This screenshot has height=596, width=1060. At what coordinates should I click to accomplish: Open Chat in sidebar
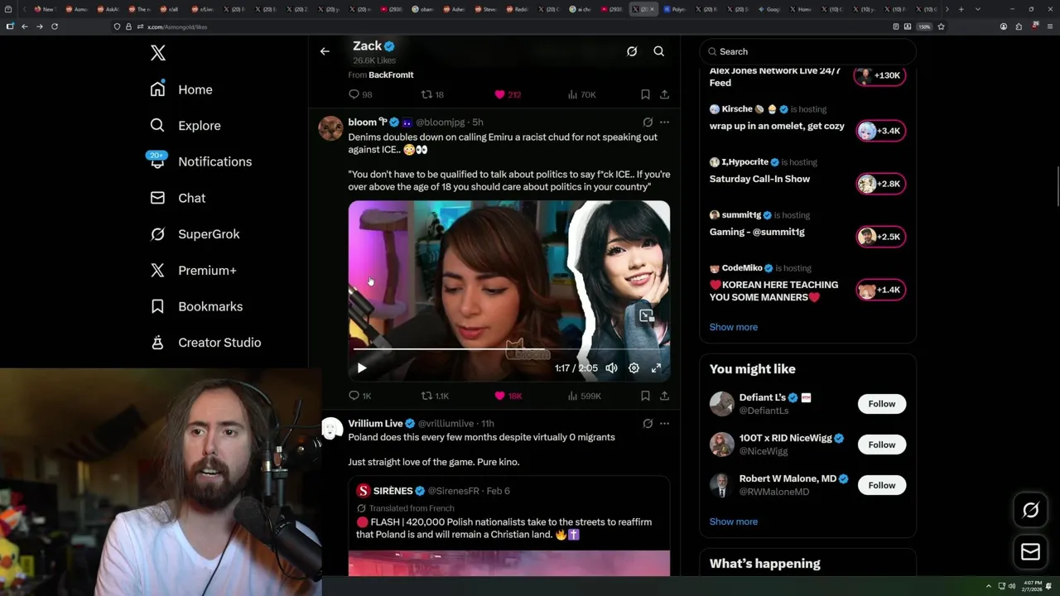coord(177,198)
